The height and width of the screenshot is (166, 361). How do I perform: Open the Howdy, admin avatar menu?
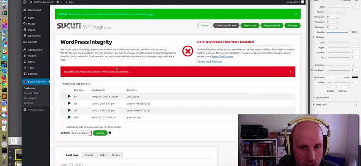[x=302, y=2]
